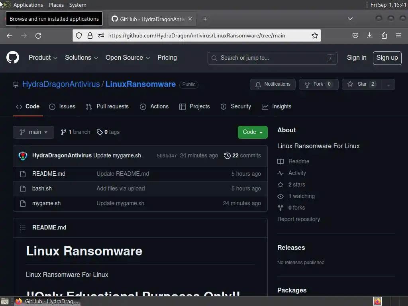Open the Firefox hamburger menu
This screenshot has width=408, height=306.
pyautogui.click(x=398, y=35)
